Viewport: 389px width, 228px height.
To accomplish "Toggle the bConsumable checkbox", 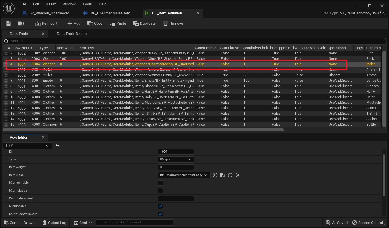I will click(160, 183).
